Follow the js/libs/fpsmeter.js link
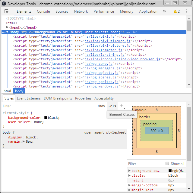The width and height of the screenshot is (193, 193). [103, 50]
